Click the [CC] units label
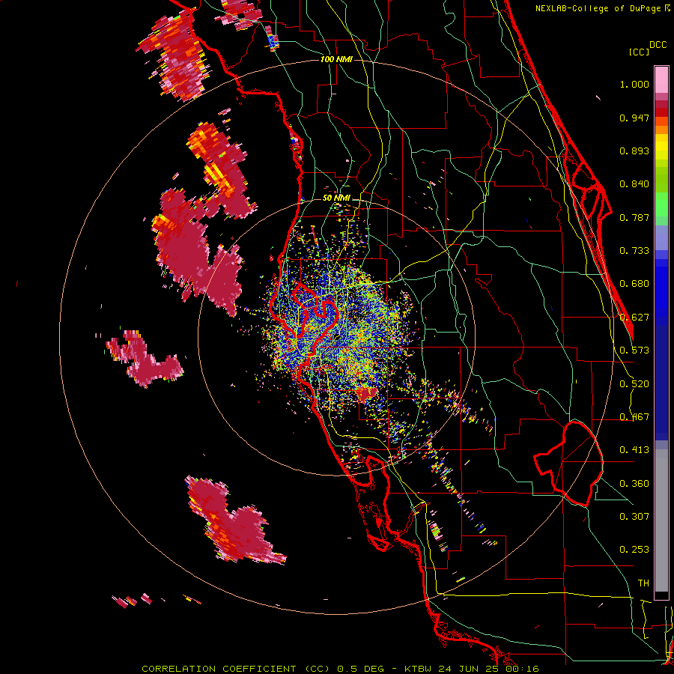The height and width of the screenshot is (674, 674). click(639, 52)
